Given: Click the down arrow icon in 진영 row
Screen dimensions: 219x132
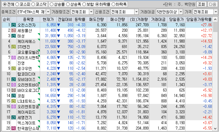Looking at the screenshot, I should tap(59, 63).
